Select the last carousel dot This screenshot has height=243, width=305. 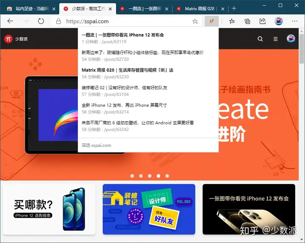coord(167,176)
